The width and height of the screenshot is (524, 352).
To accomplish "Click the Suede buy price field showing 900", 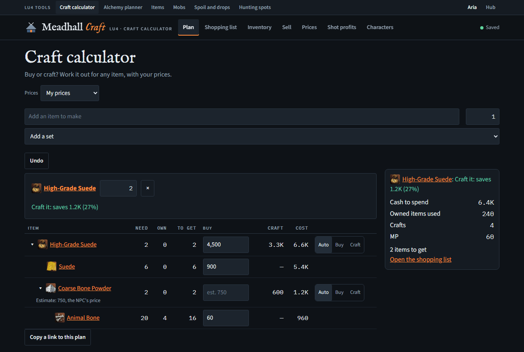I will coord(226,267).
